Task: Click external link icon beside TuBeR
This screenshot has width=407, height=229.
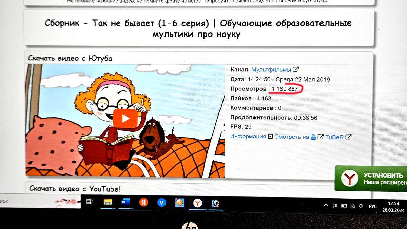Action: 348,137
